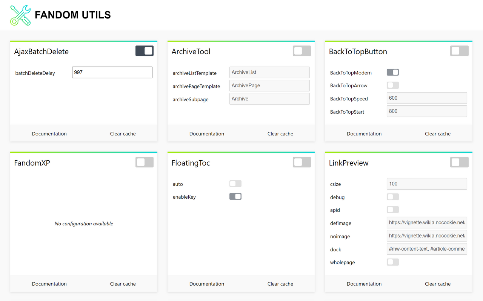Clear cache for ArchiveTool
Viewport: 483px width, 301px height.
[280, 134]
